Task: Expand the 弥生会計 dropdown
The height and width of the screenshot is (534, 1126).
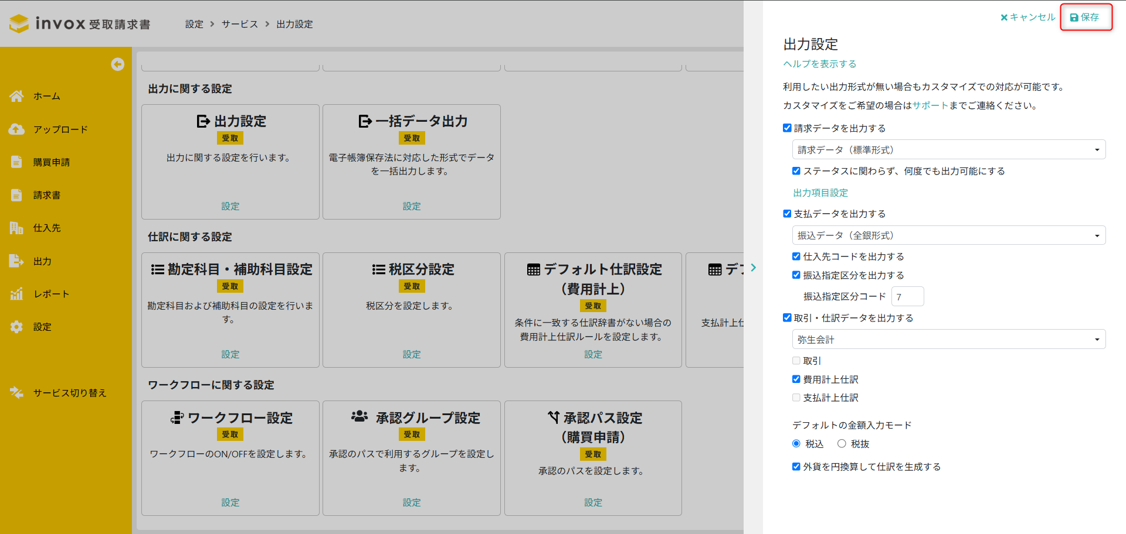Action: [x=948, y=340]
